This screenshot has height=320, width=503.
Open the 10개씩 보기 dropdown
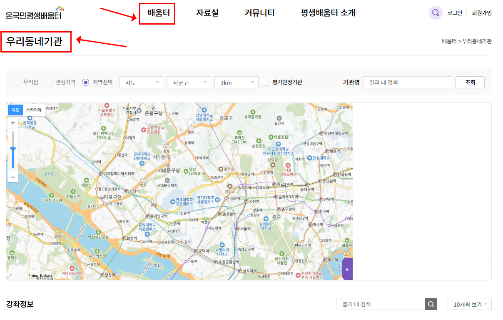pyautogui.click(x=470, y=304)
